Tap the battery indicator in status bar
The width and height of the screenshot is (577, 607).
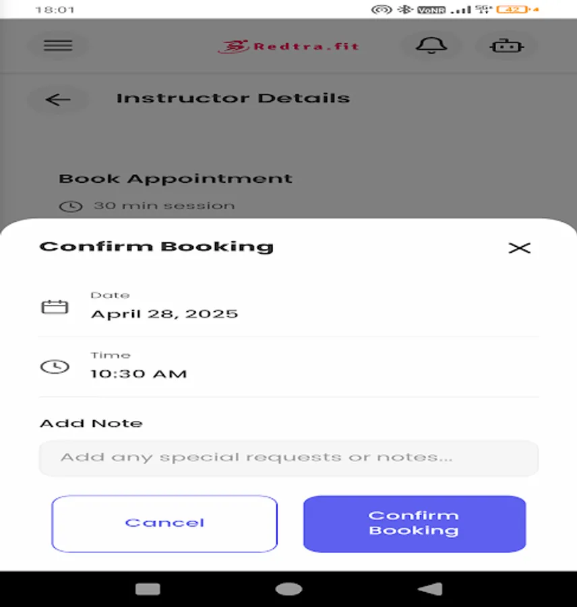[513, 9]
